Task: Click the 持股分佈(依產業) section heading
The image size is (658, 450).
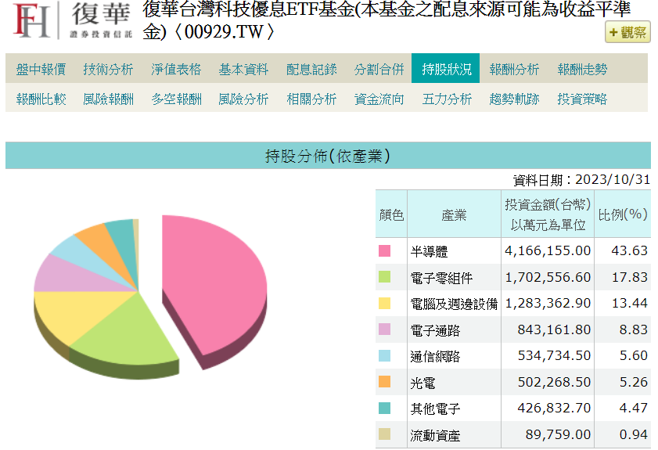Action: pos(328,156)
